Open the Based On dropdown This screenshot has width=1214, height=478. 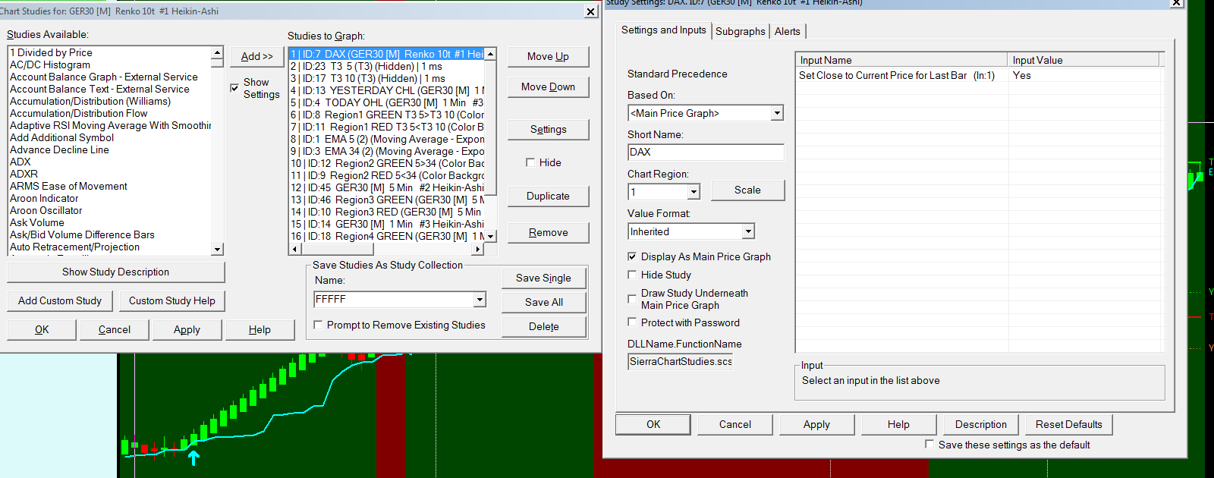pyautogui.click(x=777, y=113)
